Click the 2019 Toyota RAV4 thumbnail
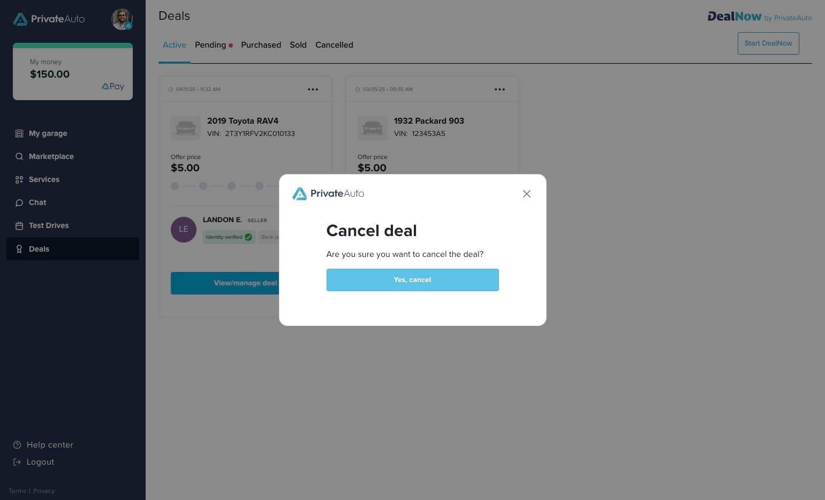The image size is (825, 500). 186,128
